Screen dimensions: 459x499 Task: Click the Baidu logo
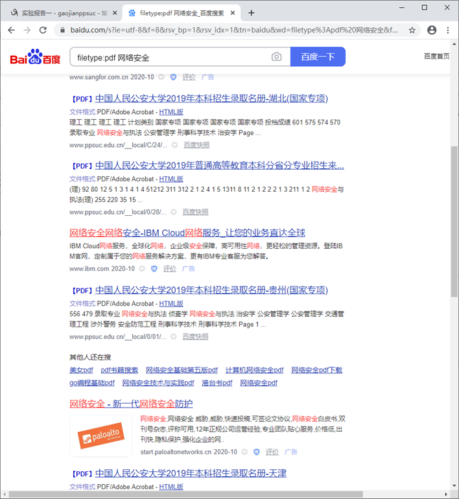click(x=35, y=57)
